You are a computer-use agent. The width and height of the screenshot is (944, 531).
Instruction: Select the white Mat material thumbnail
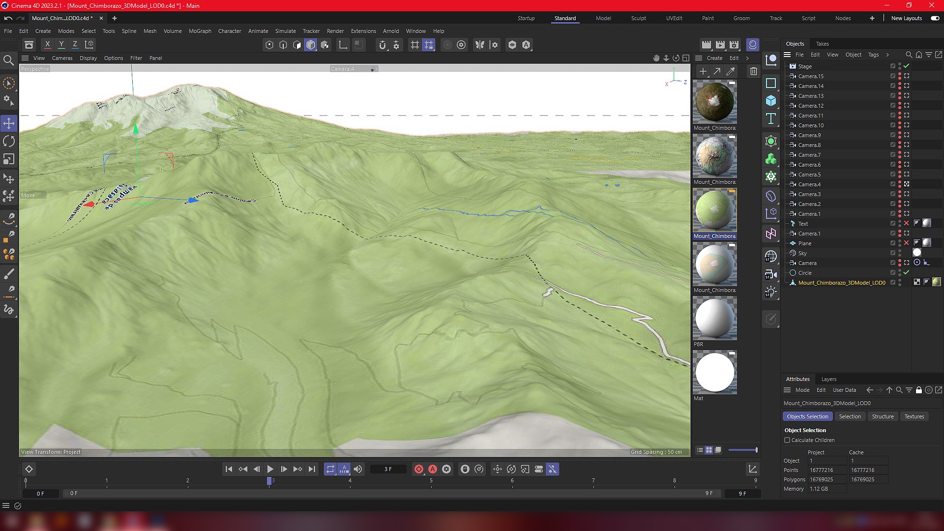pos(715,372)
